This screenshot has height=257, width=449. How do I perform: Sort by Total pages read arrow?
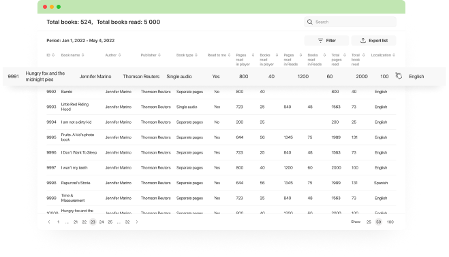coord(345,55)
